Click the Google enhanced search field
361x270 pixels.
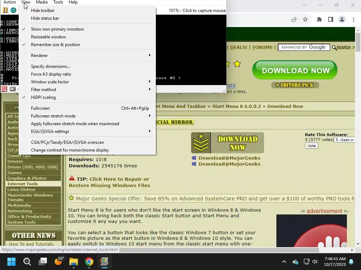pos(304,47)
